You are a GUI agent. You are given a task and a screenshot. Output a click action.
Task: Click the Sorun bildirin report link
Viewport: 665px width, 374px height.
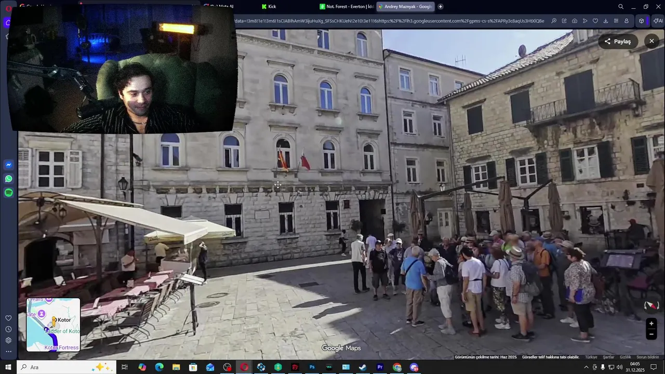click(648, 357)
